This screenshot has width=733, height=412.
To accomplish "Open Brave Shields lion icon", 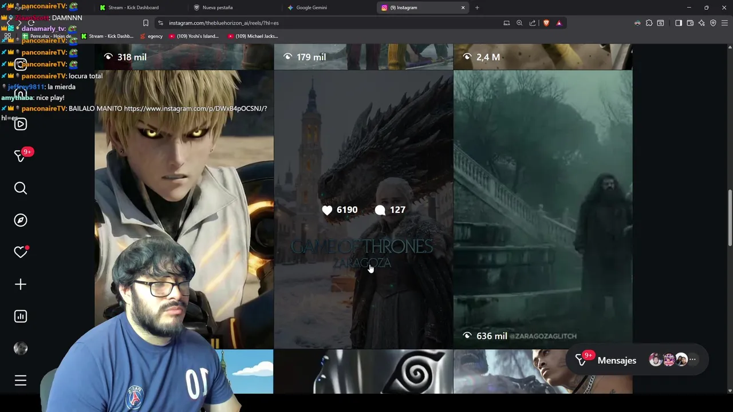I will [x=546, y=23].
